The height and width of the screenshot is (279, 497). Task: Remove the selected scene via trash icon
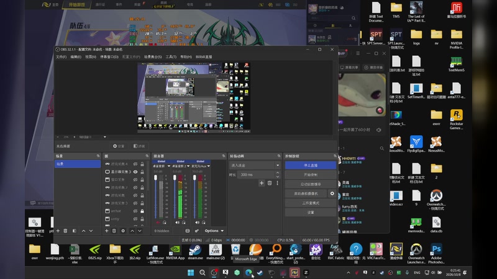pyautogui.click(x=66, y=231)
